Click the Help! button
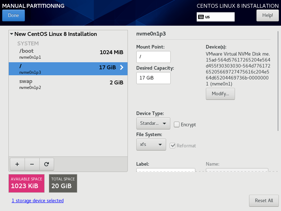The height and width of the screenshot is (211, 281). (x=268, y=15)
